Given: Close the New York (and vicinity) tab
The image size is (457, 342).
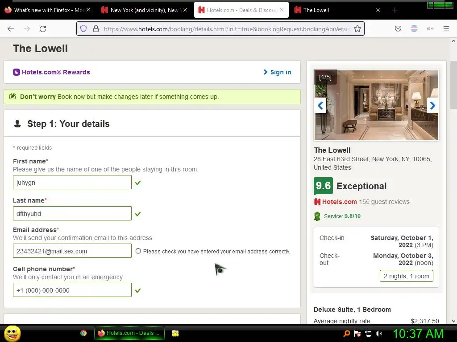Looking at the screenshot, I should tap(185, 10).
